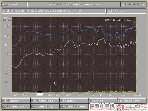Open F8 Displ.range settings
Image resolution: width=148 pixels, height=111 pixels.
(74, 107)
